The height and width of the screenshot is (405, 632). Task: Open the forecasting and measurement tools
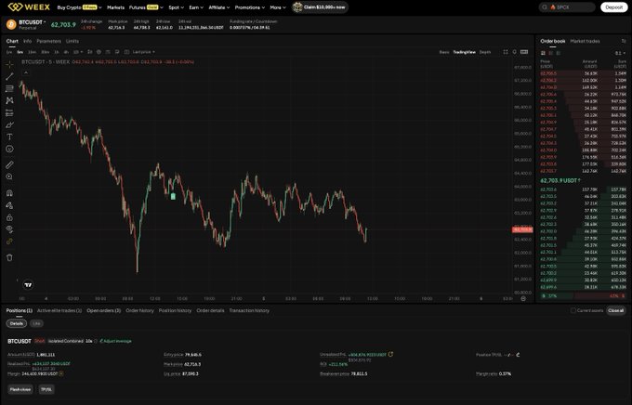[9, 112]
